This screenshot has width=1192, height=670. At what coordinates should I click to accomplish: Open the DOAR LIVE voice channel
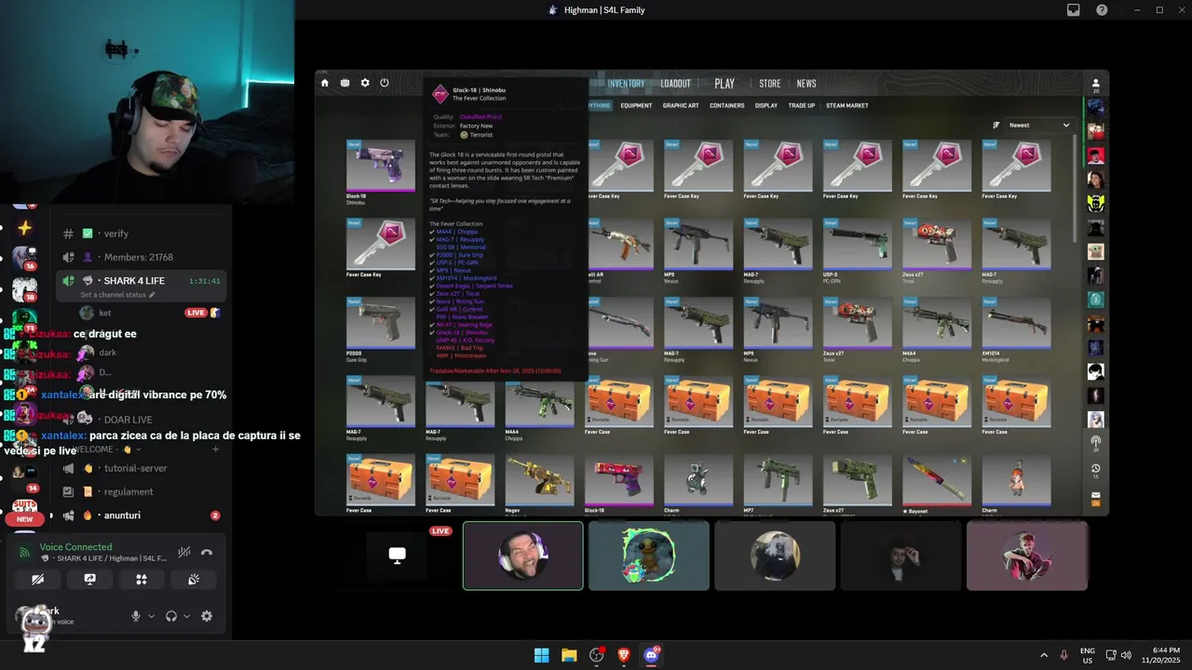pyautogui.click(x=140, y=420)
